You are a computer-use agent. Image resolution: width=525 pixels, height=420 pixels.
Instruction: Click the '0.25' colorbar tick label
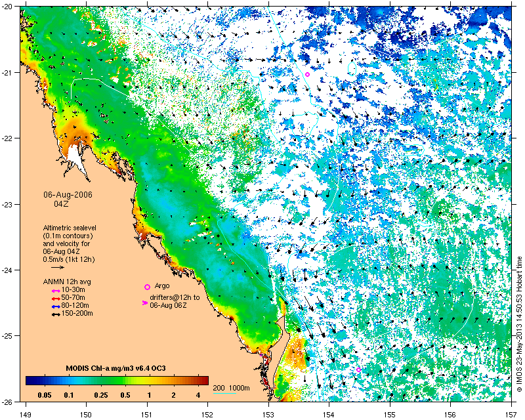(101, 395)
